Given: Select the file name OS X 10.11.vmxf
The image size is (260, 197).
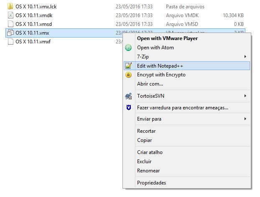Looking at the screenshot, I should 33,42.
